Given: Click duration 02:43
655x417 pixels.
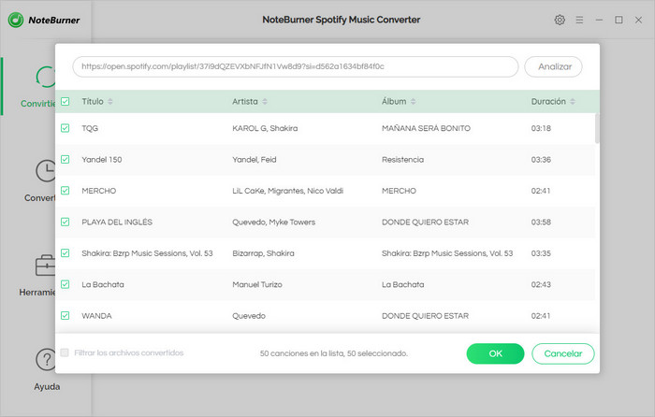Looking at the screenshot, I should (541, 284).
